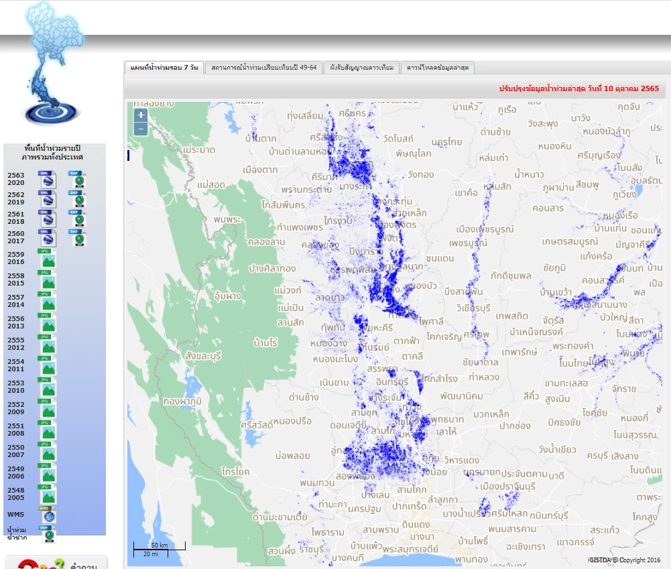Open the 2551/2008 JPG flood image
Image resolution: width=671 pixels, height=569 pixels.
click(x=47, y=430)
